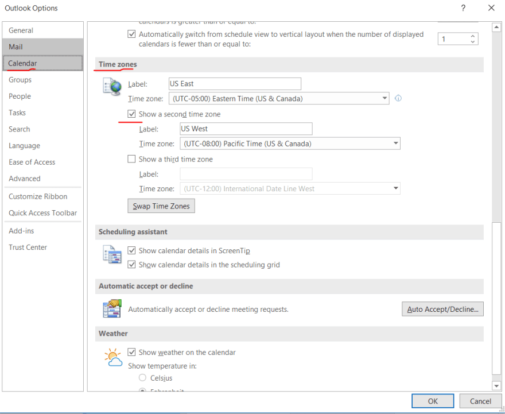
Task: Click the vertical scrollbar thumb
Action: [496, 298]
